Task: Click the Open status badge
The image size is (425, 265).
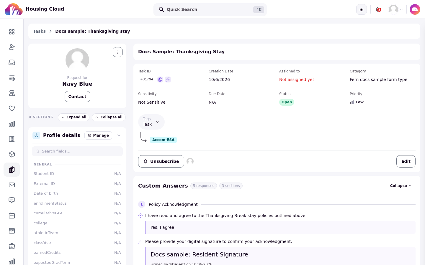Action: pyautogui.click(x=287, y=102)
